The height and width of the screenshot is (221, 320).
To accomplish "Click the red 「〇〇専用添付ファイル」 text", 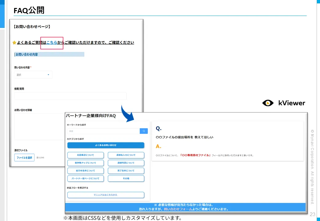I will pyautogui.click(x=195, y=155).
